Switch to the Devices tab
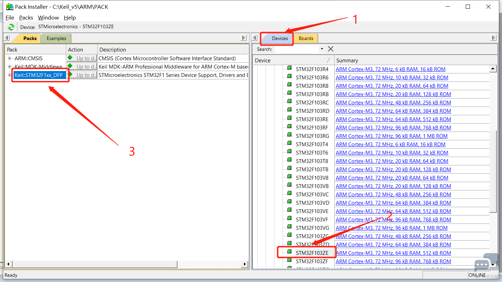Viewport: 502px width, 282px height. click(280, 38)
